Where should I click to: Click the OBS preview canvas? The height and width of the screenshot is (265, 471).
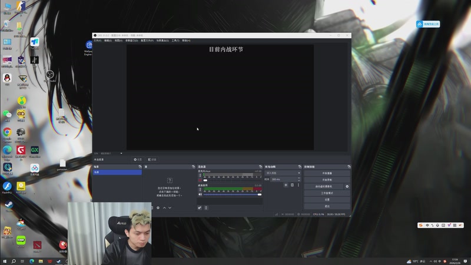click(220, 97)
